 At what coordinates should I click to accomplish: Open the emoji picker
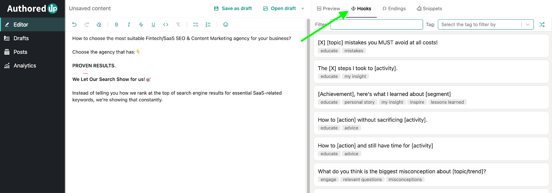point(226,25)
